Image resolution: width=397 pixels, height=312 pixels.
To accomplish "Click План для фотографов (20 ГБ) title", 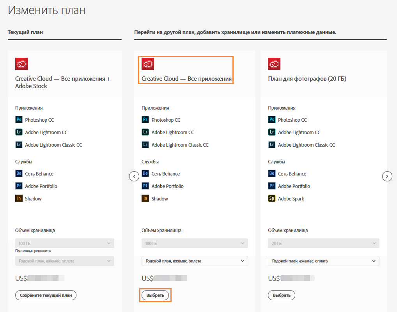I will pyautogui.click(x=307, y=79).
